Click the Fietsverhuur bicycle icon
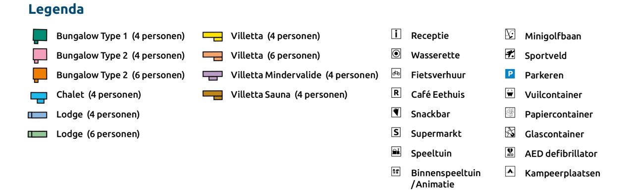 pos(396,73)
